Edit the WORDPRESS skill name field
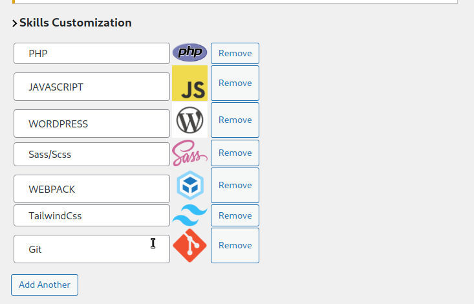 click(92, 124)
